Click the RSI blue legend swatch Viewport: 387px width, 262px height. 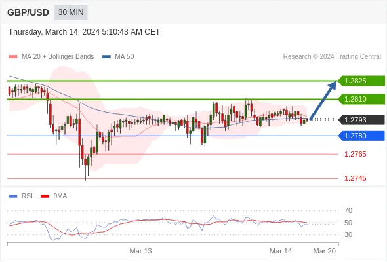pos(13,196)
